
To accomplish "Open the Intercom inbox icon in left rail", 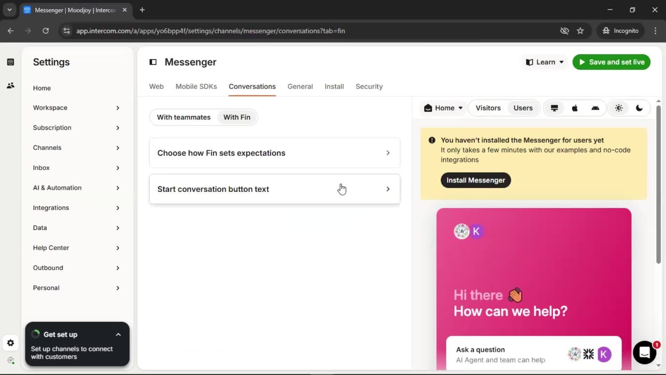I will [x=10, y=62].
